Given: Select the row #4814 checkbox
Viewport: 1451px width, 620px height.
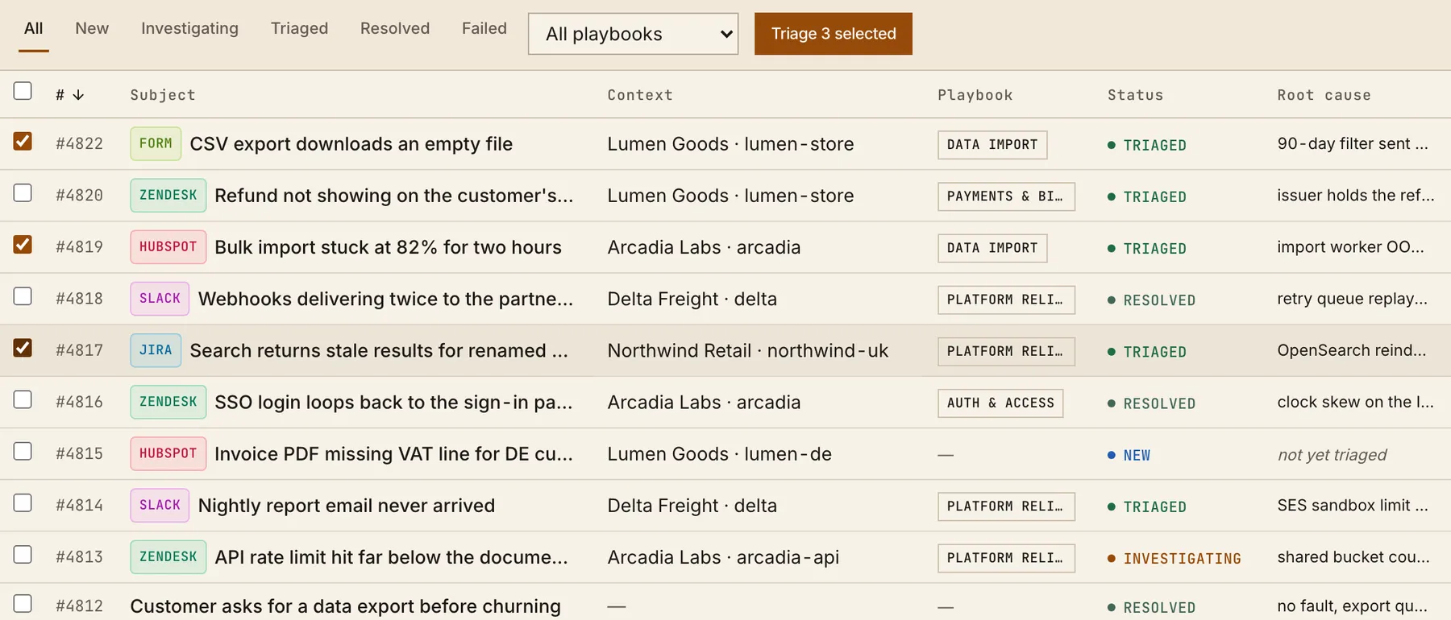Looking at the screenshot, I should pos(23,502).
